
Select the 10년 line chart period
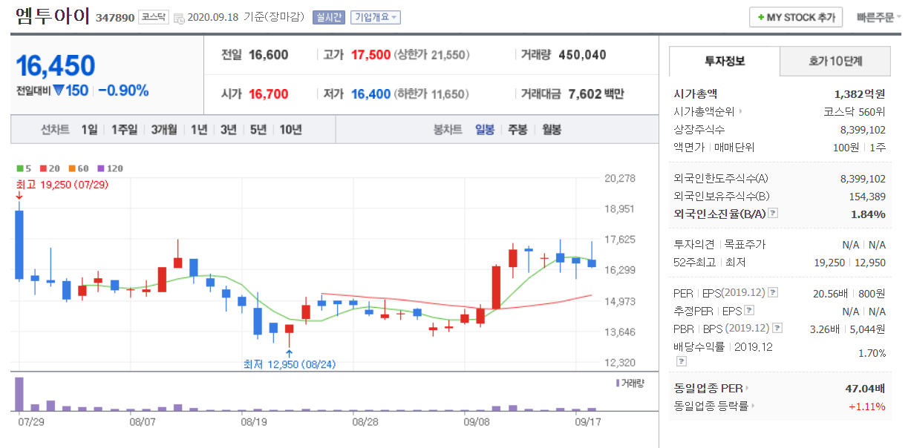[290, 130]
